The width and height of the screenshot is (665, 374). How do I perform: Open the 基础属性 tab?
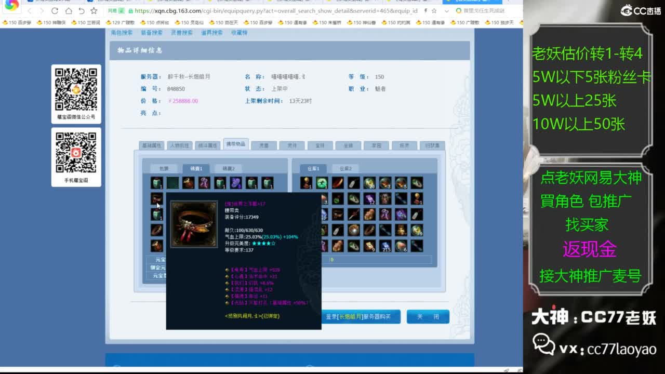pyautogui.click(x=152, y=145)
